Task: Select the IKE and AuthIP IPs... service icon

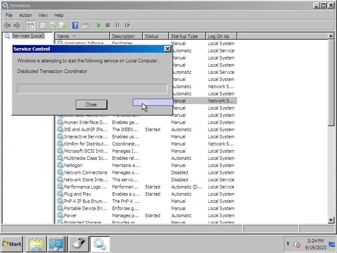Action: click(x=60, y=129)
